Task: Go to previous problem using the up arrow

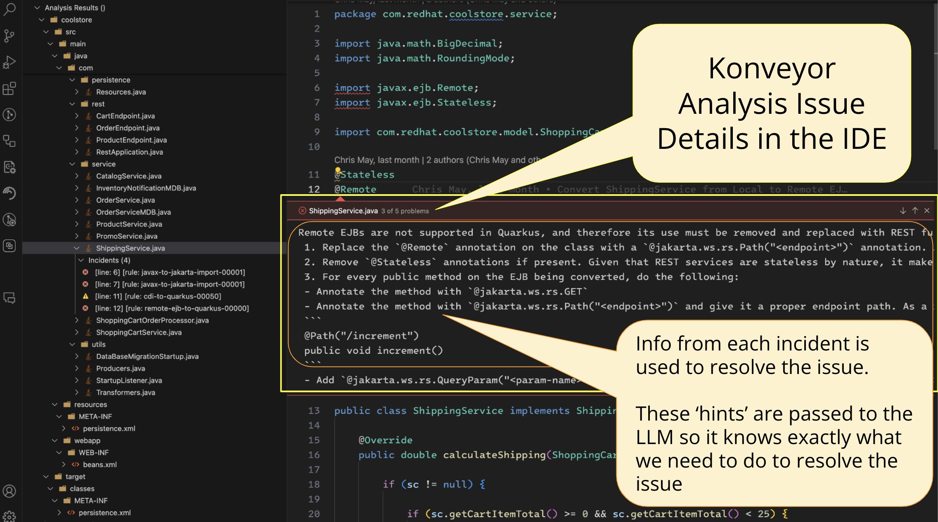Action: [x=914, y=210]
